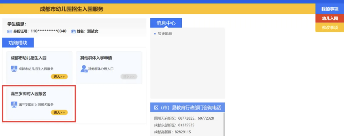Click the computer icon in 成都市幼儿招生入园 card

coord(14,68)
